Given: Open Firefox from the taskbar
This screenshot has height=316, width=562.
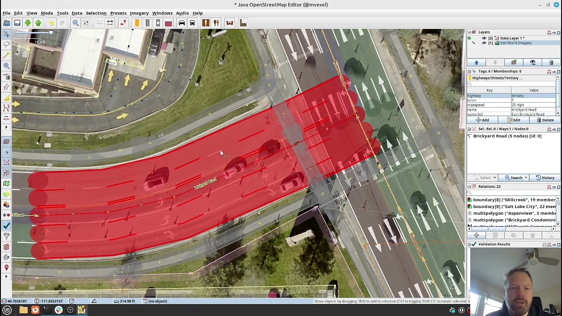Looking at the screenshot, I should coord(35,310).
